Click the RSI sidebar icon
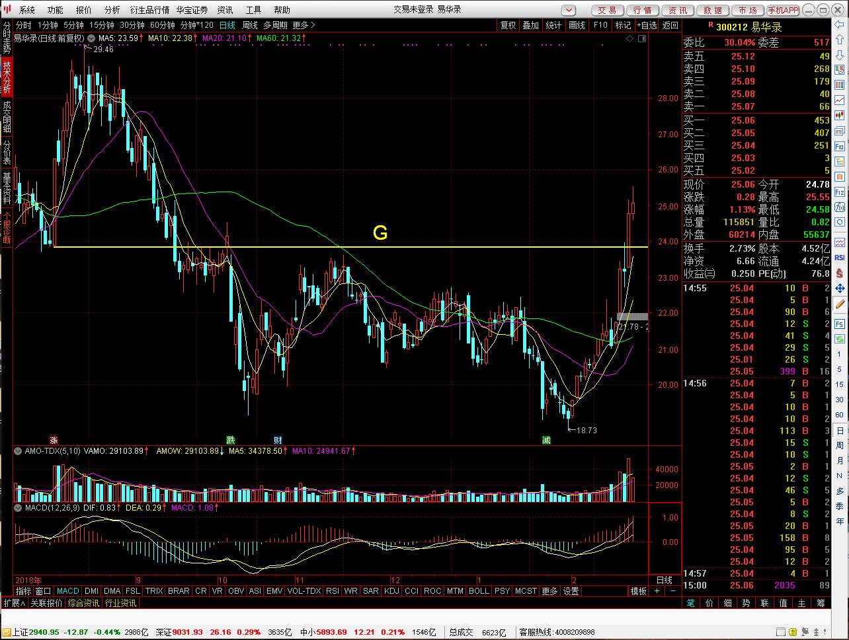The width and height of the screenshot is (849, 640). click(840, 258)
